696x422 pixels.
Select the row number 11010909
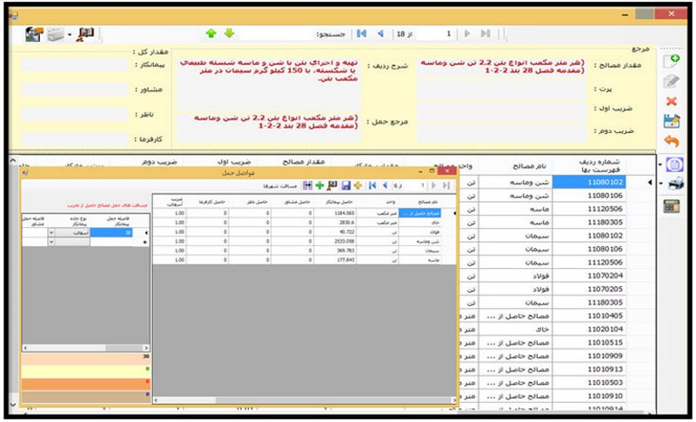point(589,356)
